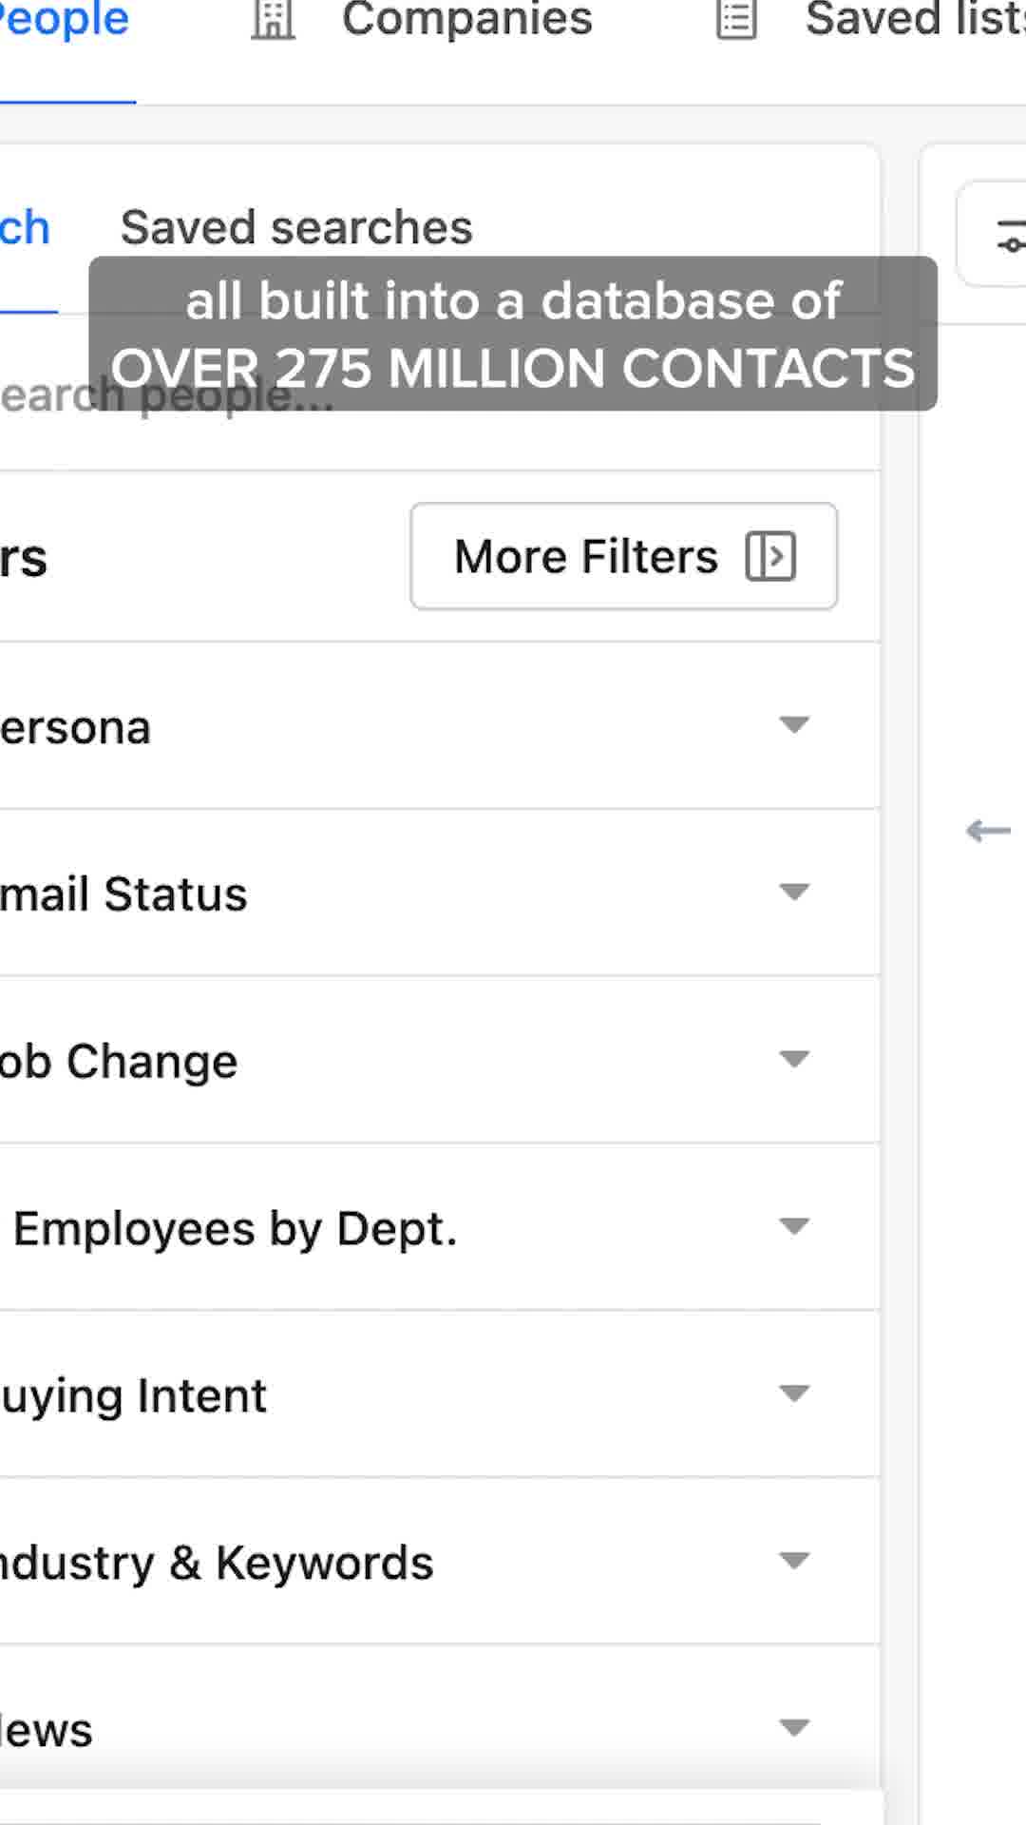Screen dimensions: 1026x1825
Task: Click the Companies building icon
Action: [274, 20]
